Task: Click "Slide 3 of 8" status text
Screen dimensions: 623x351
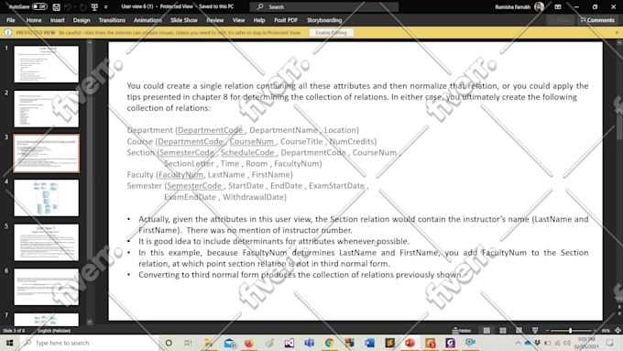Action: [x=14, y=331]
